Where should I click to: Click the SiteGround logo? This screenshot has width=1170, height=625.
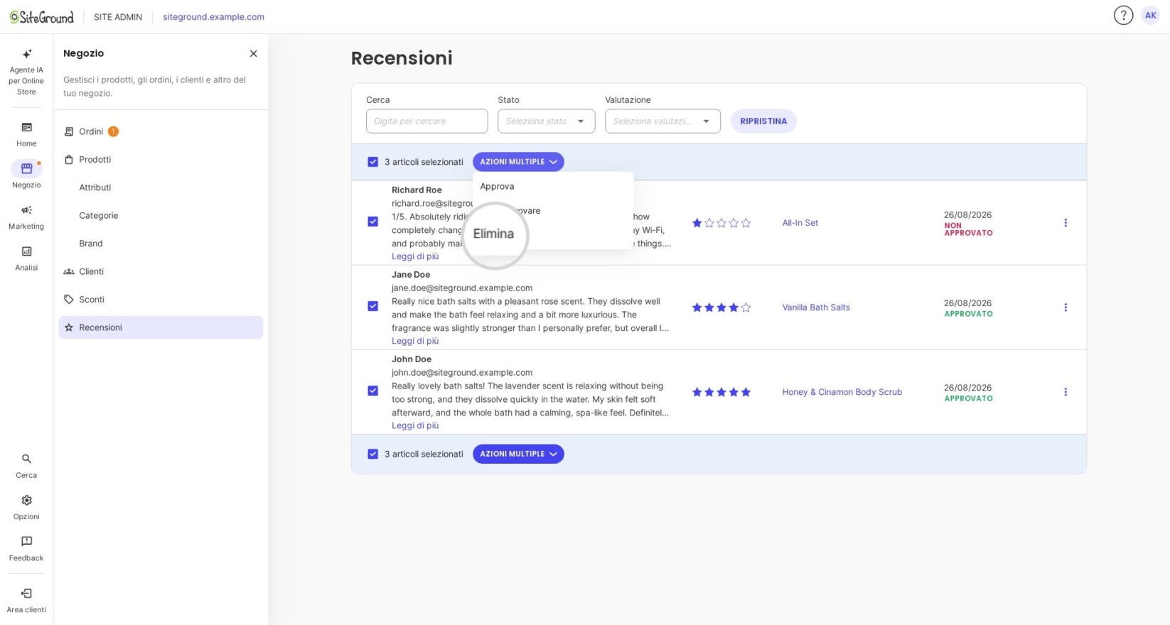[42, 16]
